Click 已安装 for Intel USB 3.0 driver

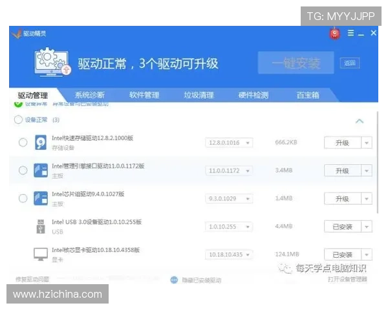(343, 227)
